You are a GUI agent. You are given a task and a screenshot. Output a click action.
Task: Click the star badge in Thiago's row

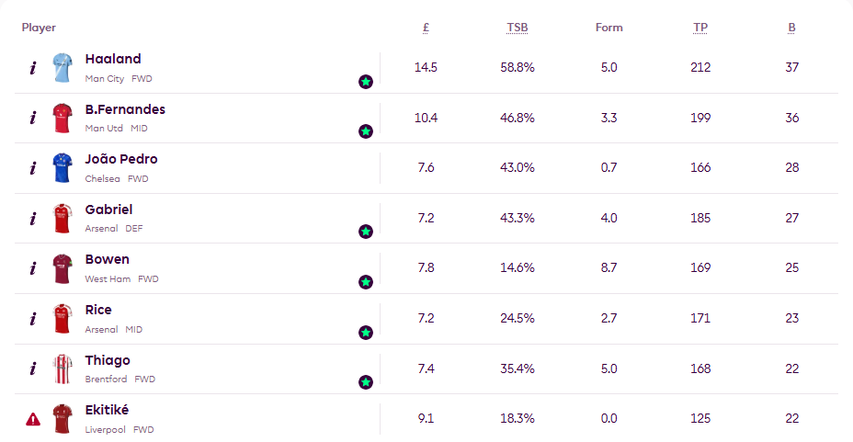tap(366, 381)
